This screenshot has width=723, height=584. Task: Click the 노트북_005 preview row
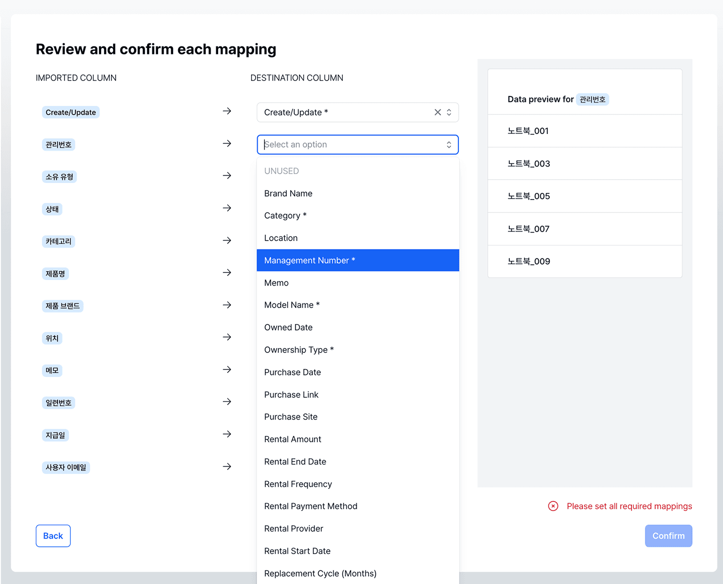tap(584, 196)
